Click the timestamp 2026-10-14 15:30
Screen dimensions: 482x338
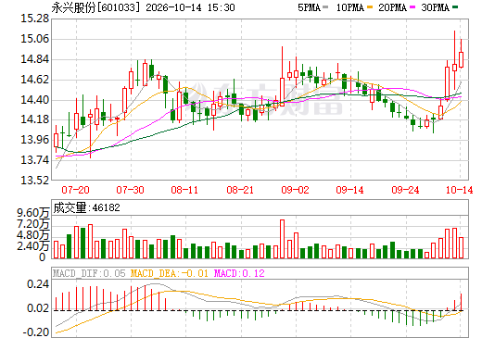click(x=190, y=7)
